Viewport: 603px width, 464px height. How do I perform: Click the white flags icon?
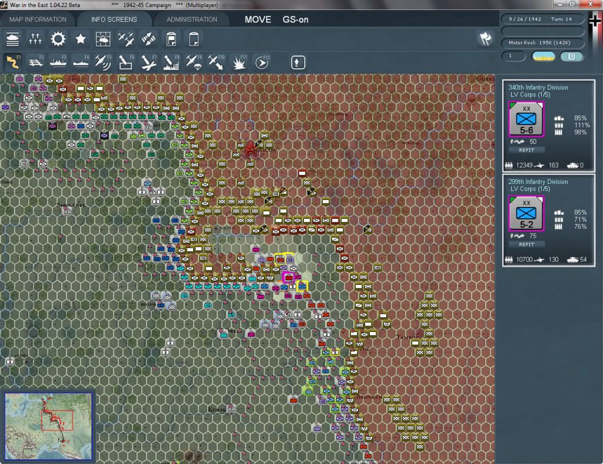point(485,38)
